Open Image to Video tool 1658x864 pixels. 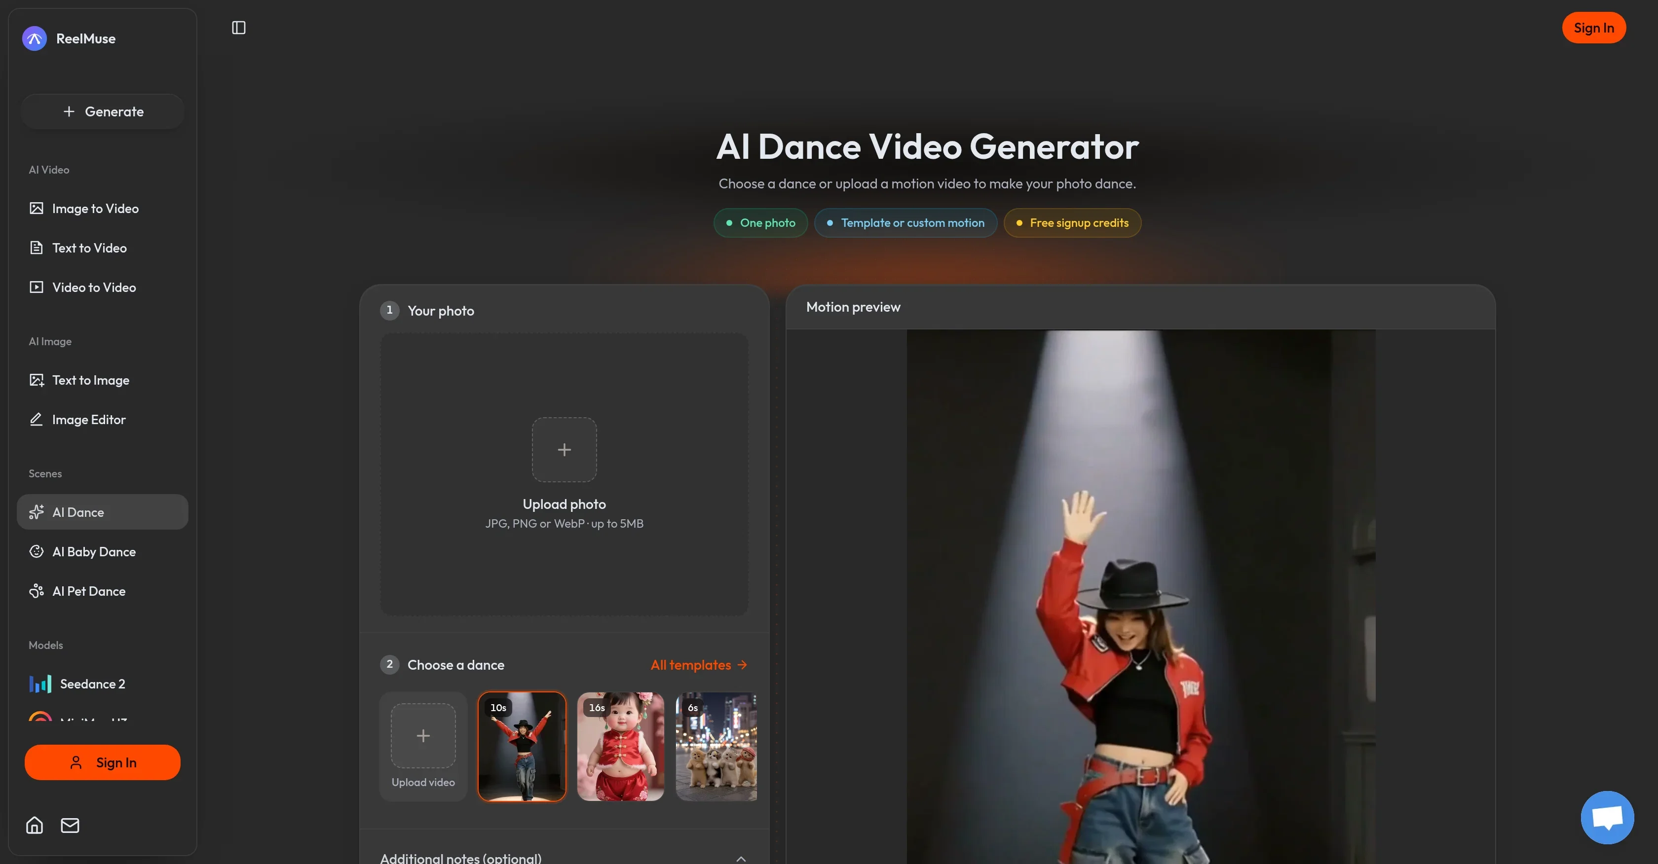coord(102,209)
